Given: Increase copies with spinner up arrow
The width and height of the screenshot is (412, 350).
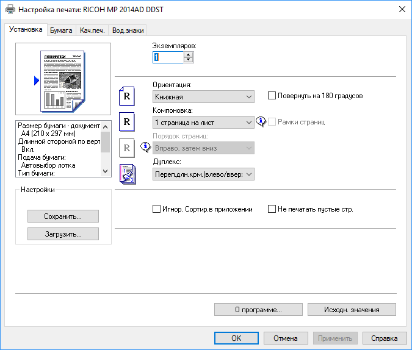Looking at the screenshot, I should 188,54.
